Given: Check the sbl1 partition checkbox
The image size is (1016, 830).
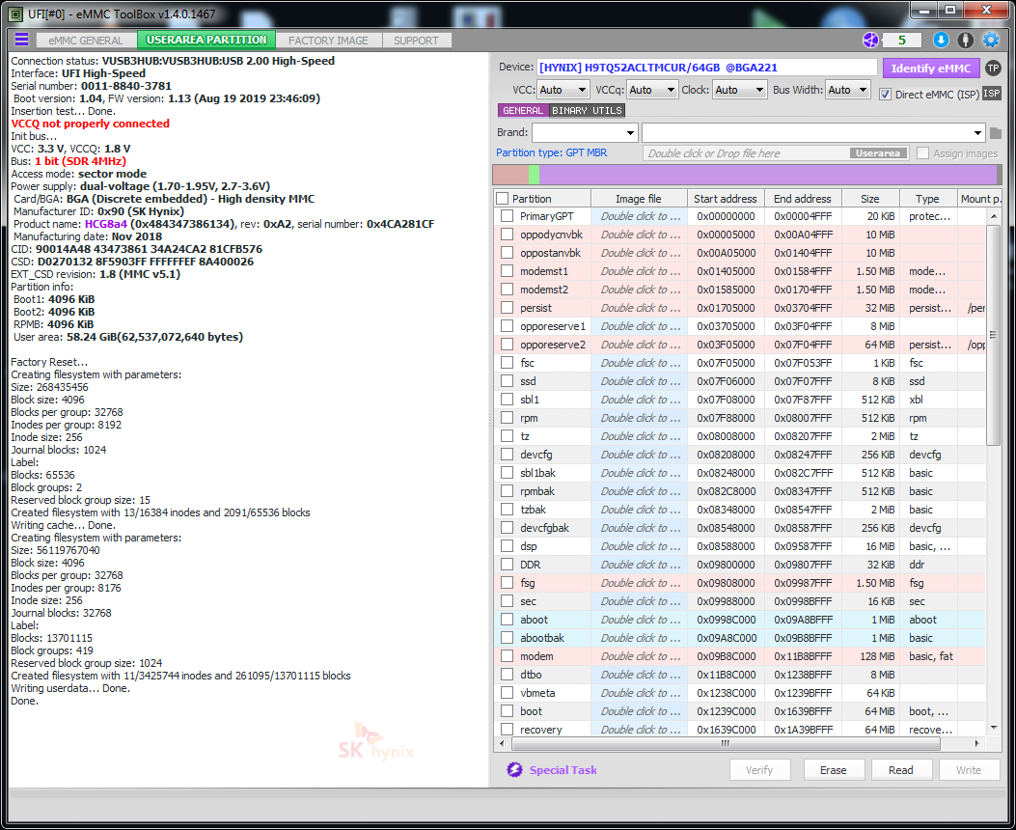Looking at the screenshot, I should coord(508,400).
